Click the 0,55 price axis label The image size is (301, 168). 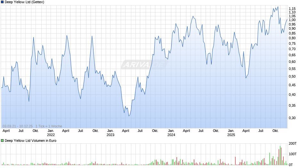click(292, 69)
